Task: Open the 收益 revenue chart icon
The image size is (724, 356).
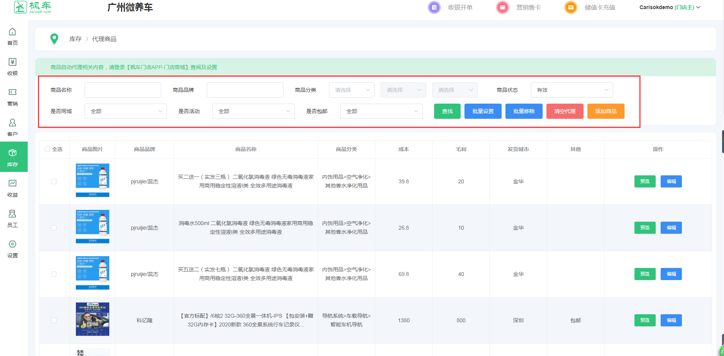Action: (x=13, y=184)
